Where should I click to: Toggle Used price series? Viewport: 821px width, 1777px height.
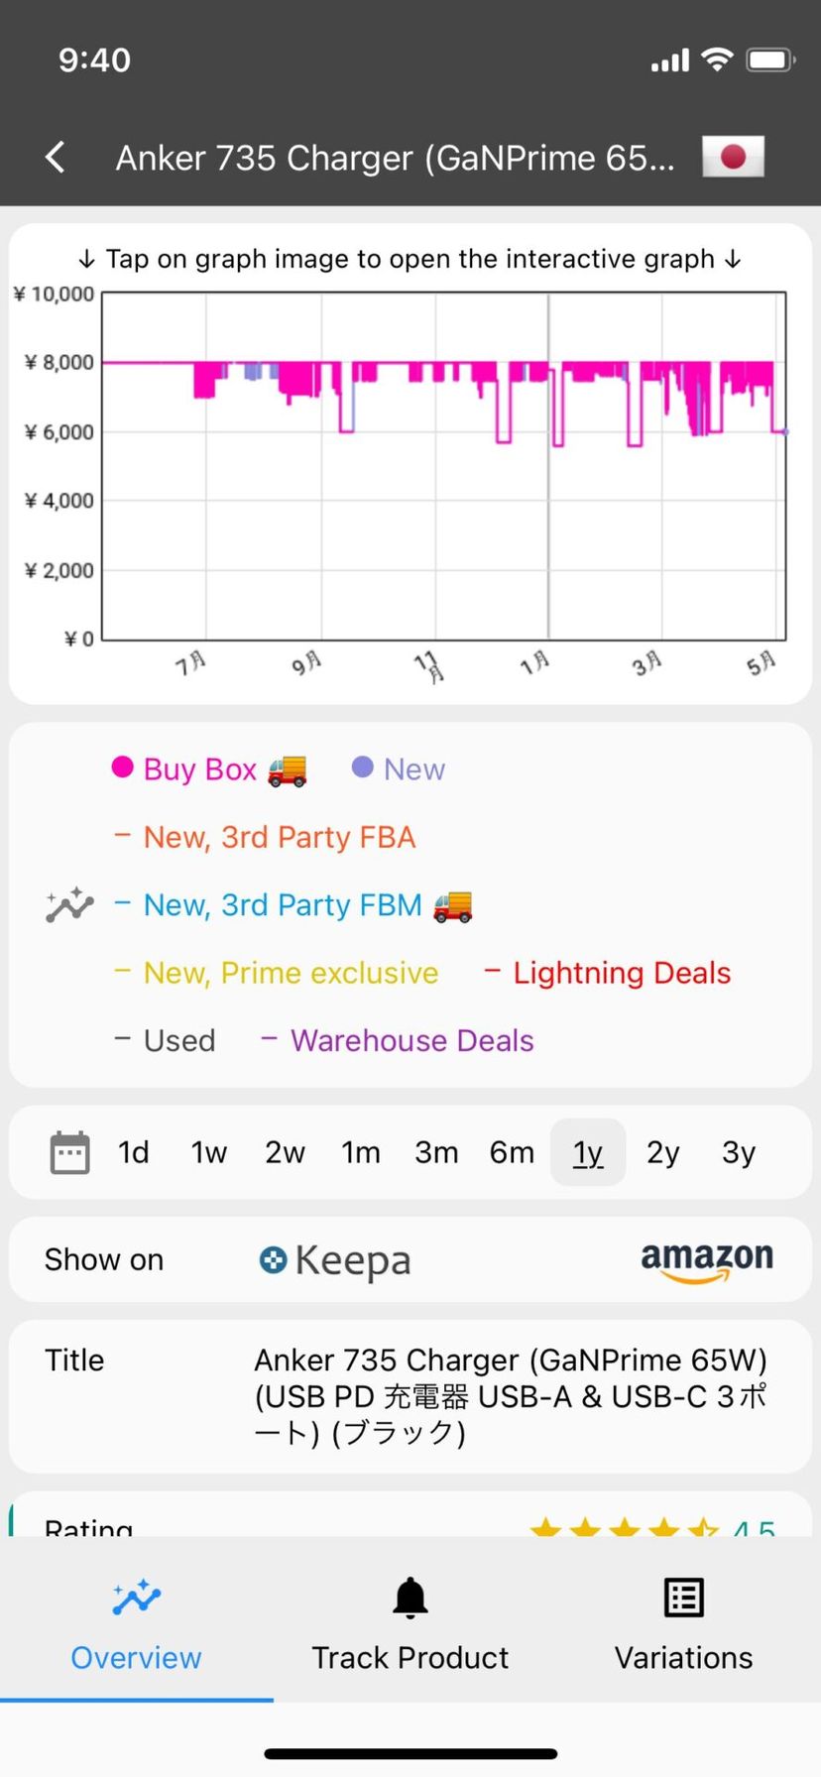click(165, 1040)
